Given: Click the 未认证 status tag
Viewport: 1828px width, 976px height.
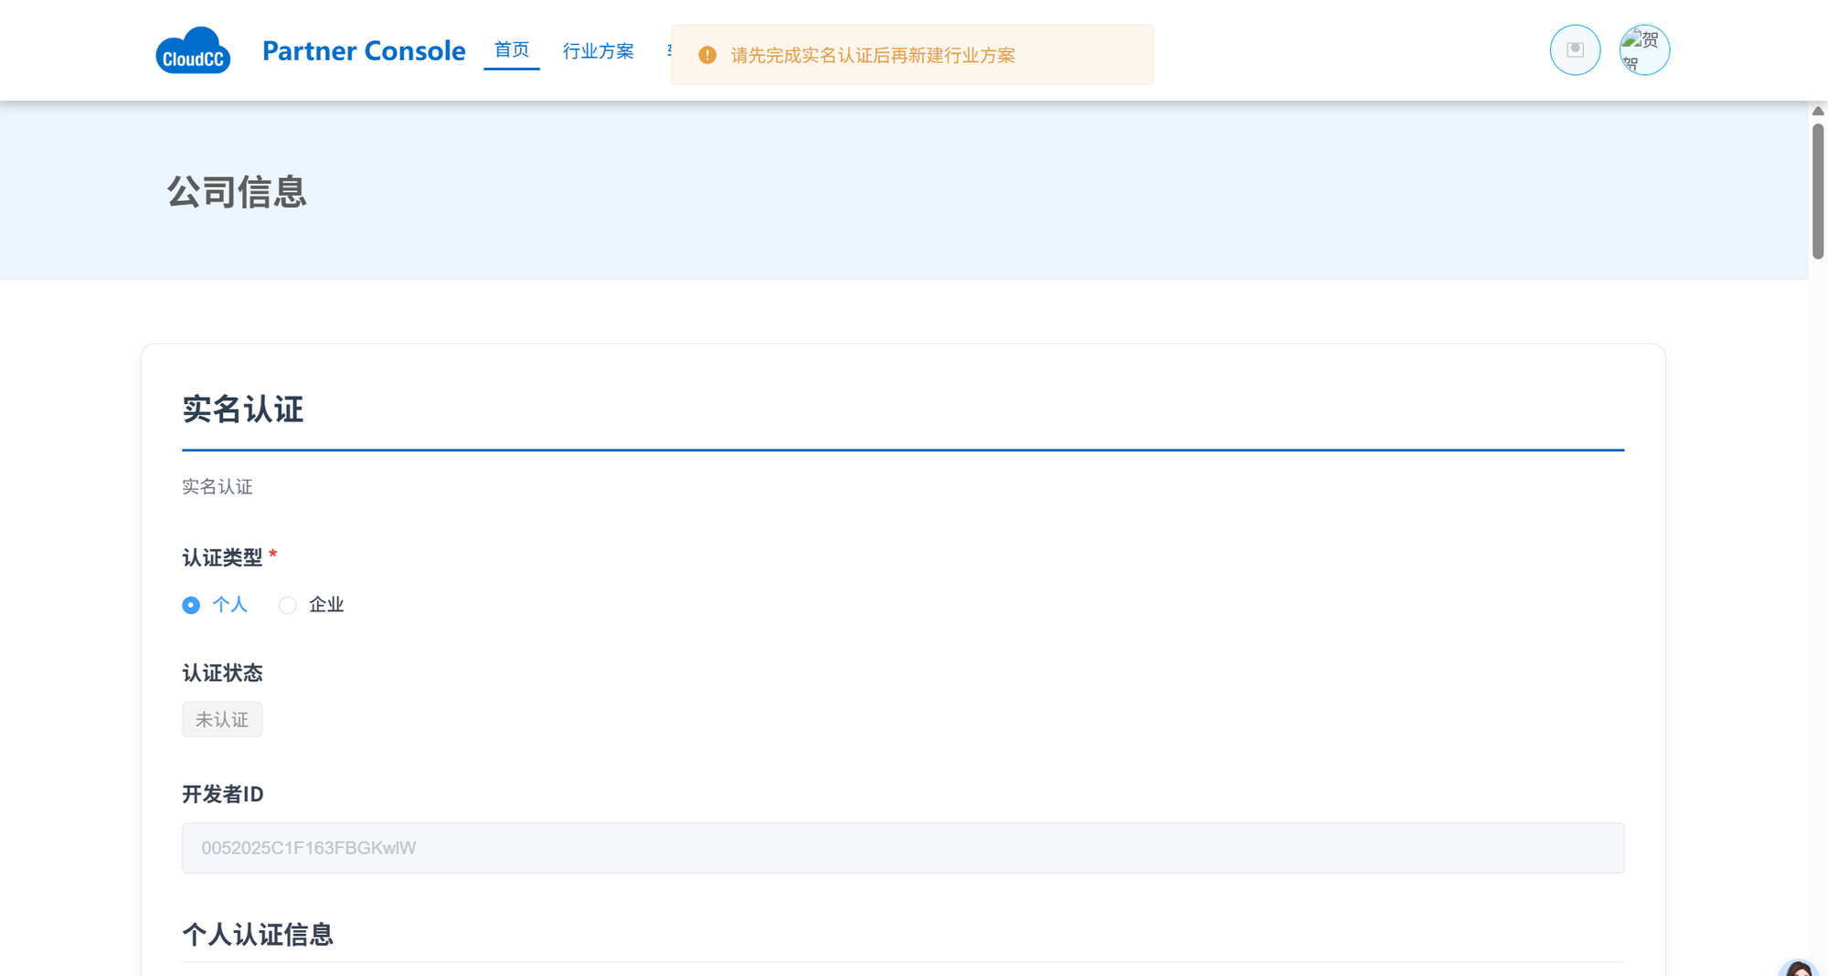Looking at the screenshot, I should tap(222, 720).
